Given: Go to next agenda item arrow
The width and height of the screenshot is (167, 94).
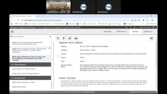Looking at the screenshot, I should pos(64,38).
